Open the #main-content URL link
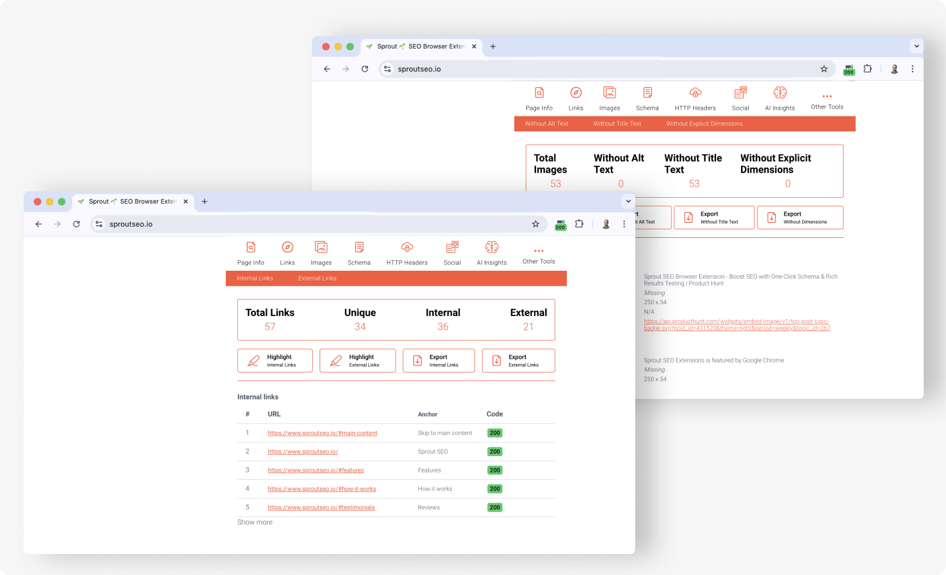The image size is (946, 575). (323, 433)
